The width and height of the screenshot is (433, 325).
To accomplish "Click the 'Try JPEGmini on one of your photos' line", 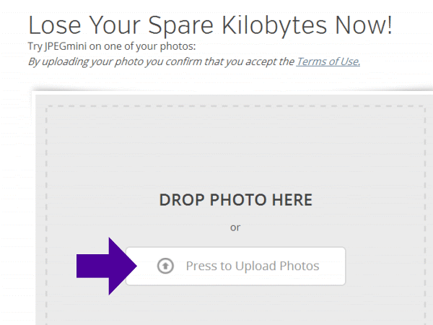I will [111, 47].
